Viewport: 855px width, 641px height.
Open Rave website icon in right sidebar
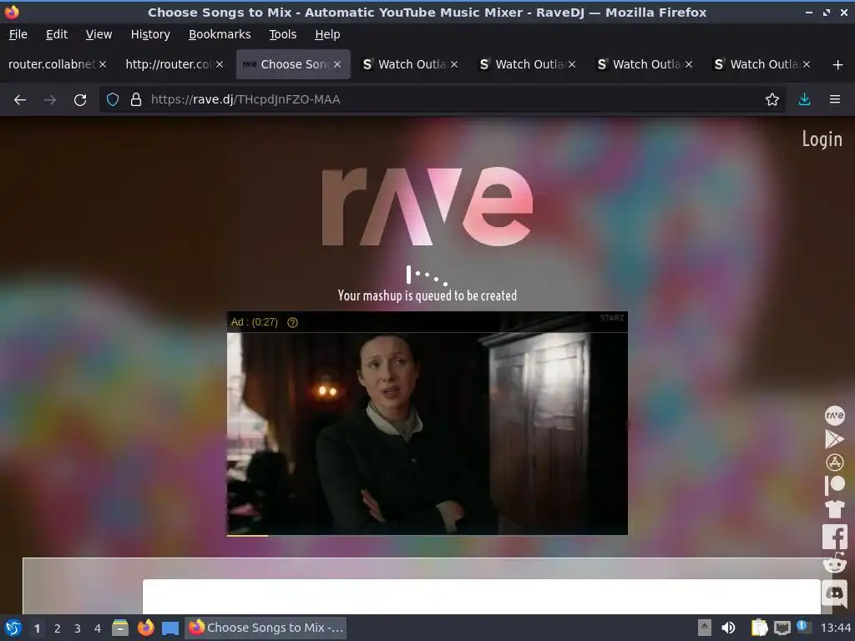(x=834, y=416)
